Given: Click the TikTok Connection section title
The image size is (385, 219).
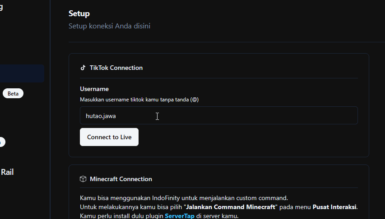Looking at the screenshot, I should click(116, 68).
